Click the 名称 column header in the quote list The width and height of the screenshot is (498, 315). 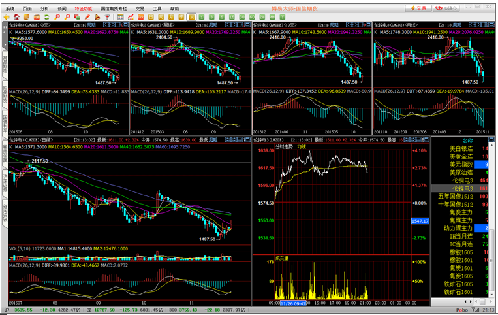click(x=467, y=141)
